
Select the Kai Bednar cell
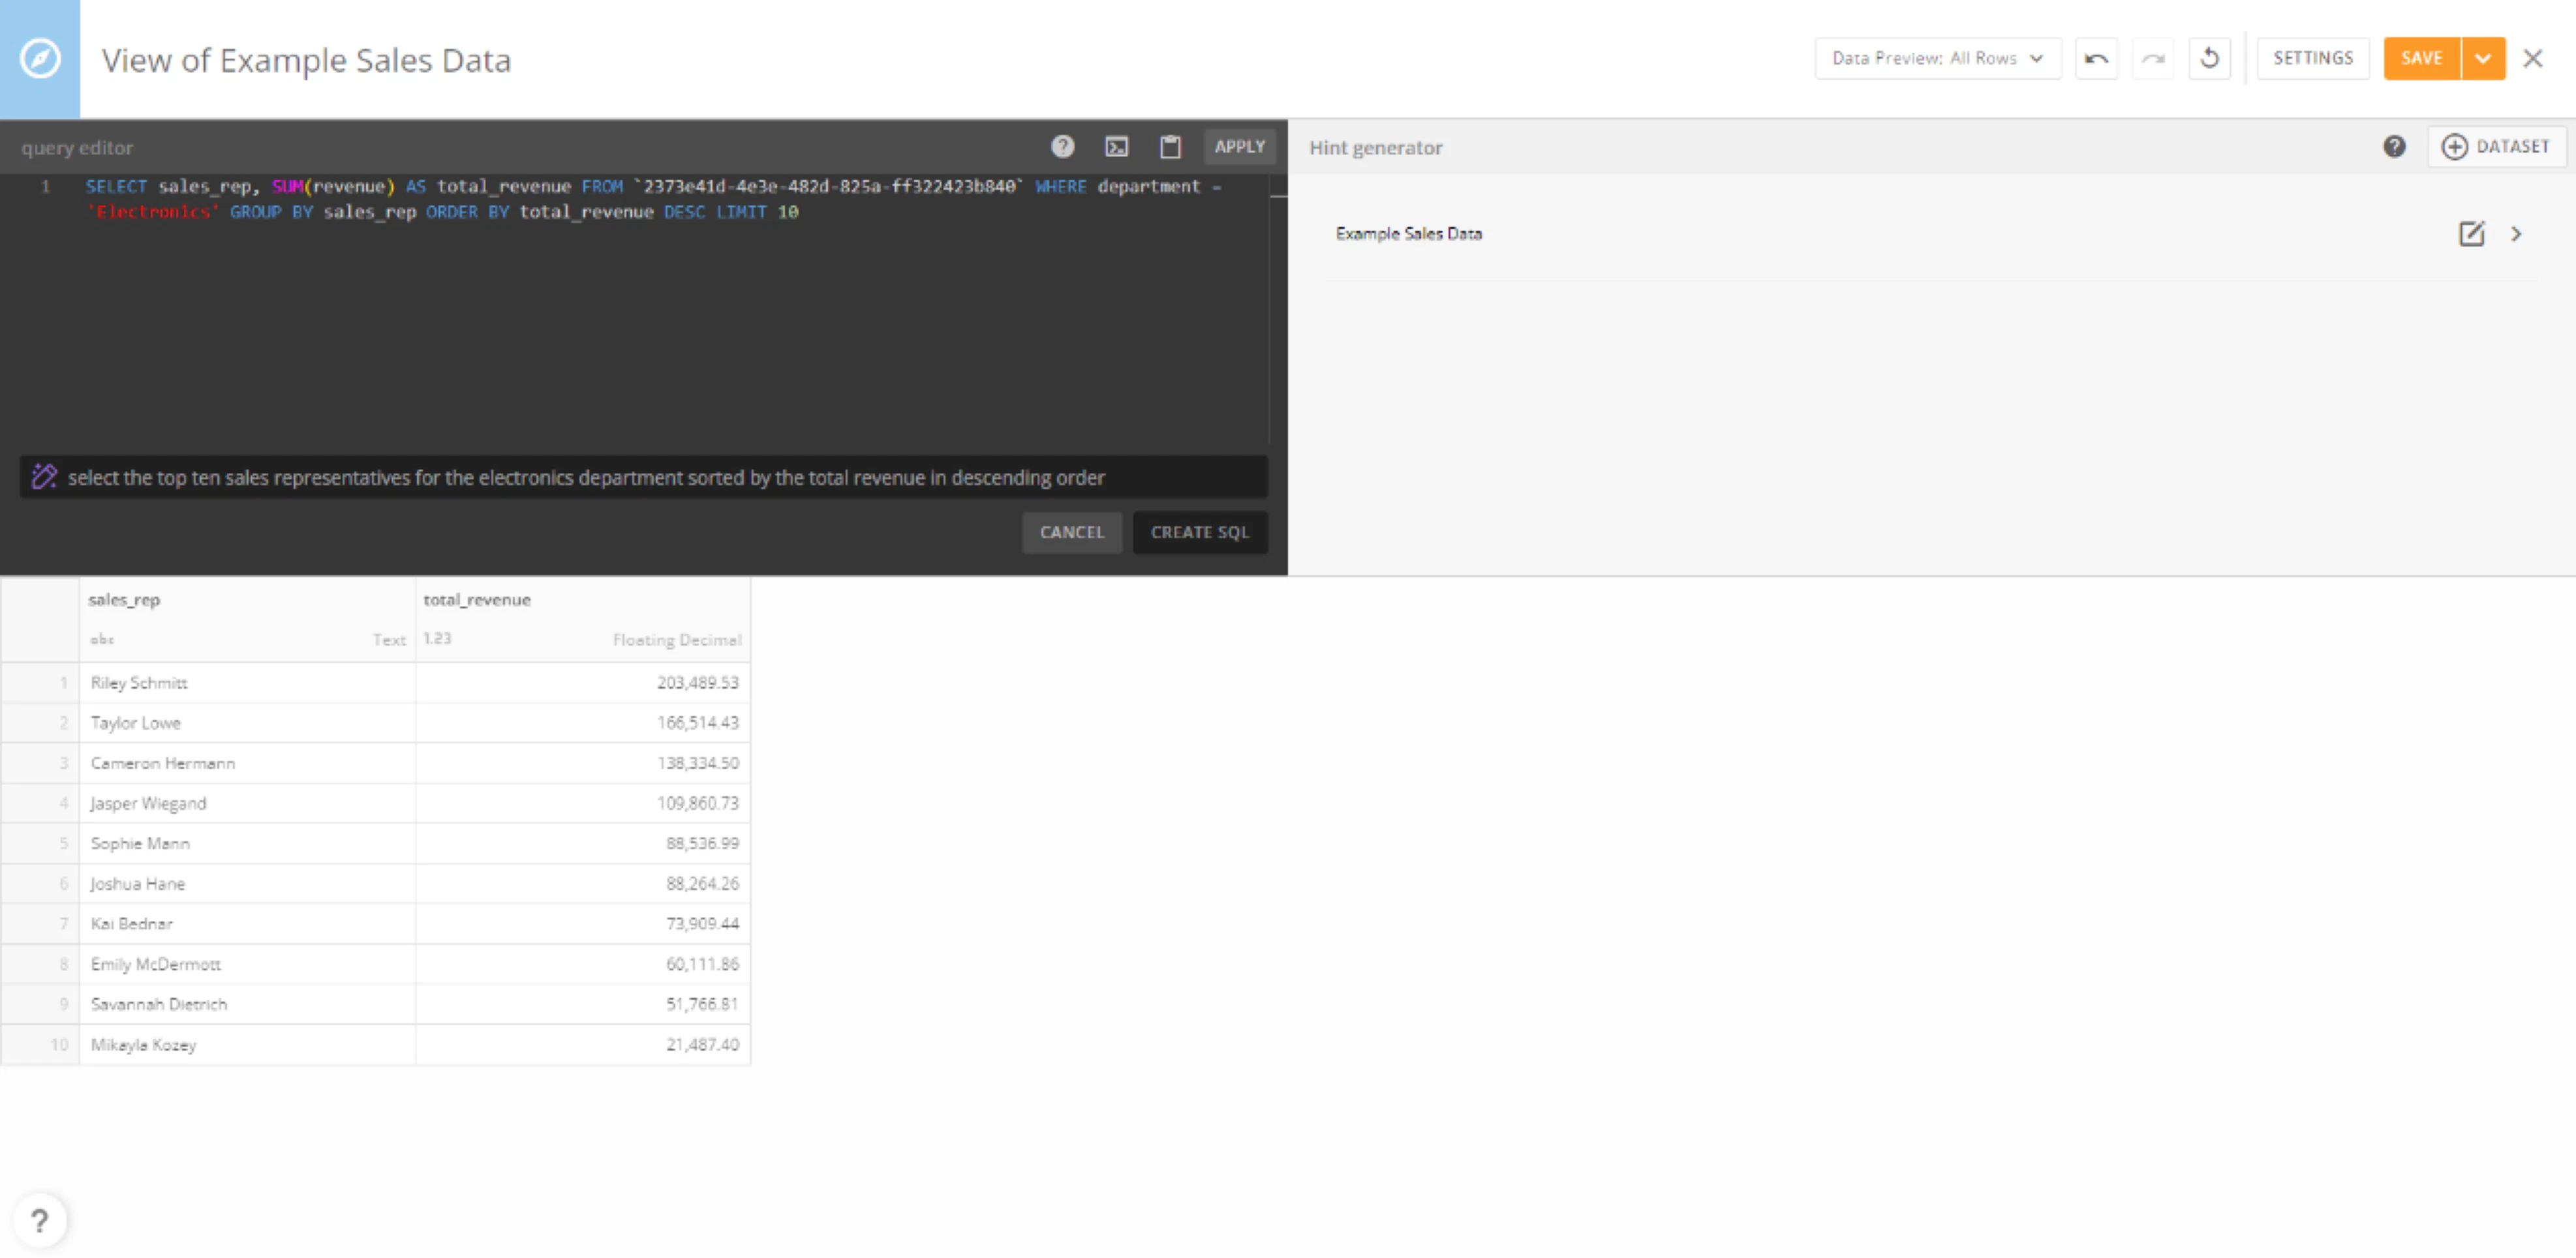[247, 923]
